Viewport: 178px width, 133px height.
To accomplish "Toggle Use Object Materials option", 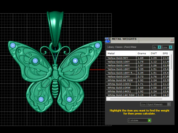I will 155,104.
